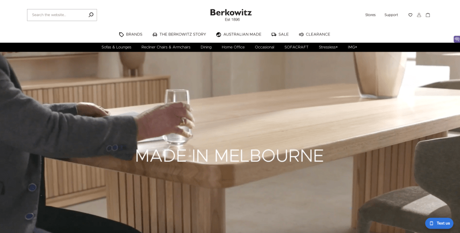460x233 pixels.
Task: Click the Clearance clock icon
Action: [x=301, y=35]
